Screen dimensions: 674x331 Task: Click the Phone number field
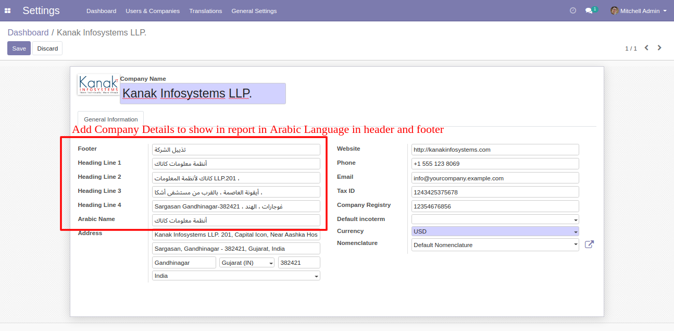click(x=495, y=164)
